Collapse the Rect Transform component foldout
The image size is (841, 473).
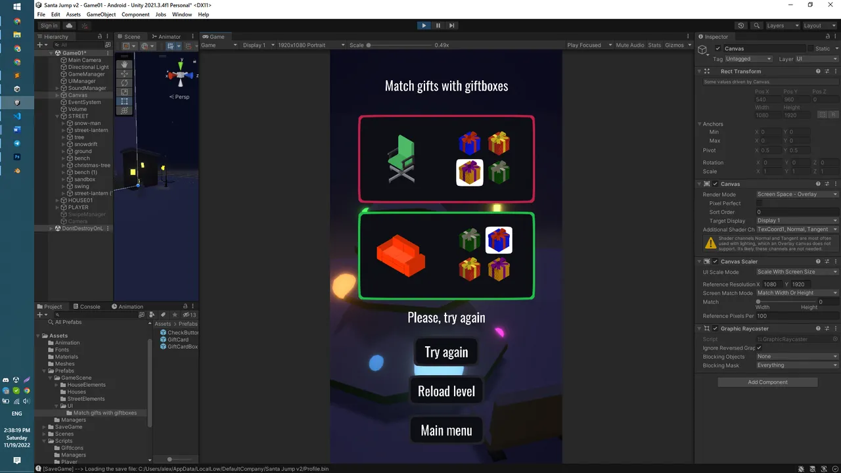point(700,71)
